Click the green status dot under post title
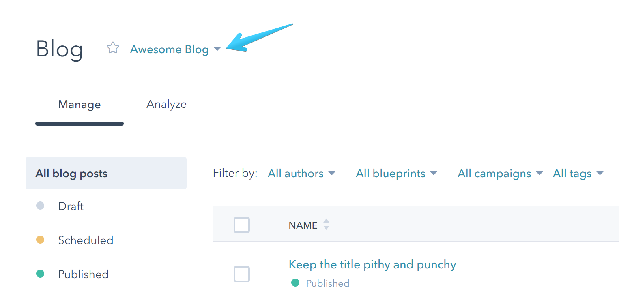Screen dimensions: 619x300 [x=295, y=283]
